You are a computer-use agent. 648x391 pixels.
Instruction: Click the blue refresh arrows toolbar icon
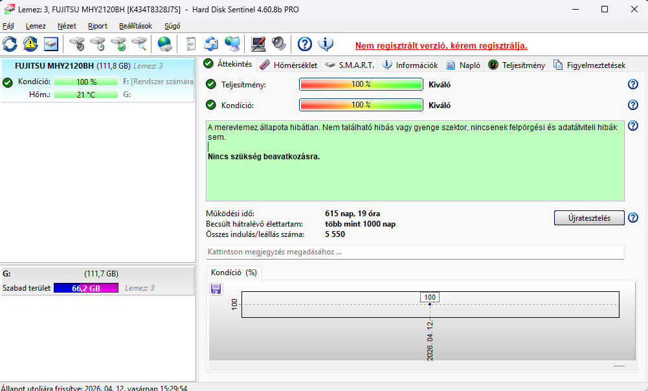click(x=10, y=44)
